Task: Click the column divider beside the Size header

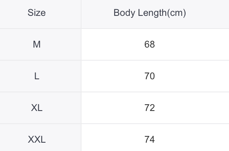Action: click(81, 14)
